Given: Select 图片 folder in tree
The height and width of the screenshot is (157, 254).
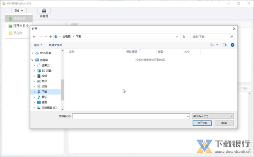Looking at the screenshot, I should click(x=44, y=81).
